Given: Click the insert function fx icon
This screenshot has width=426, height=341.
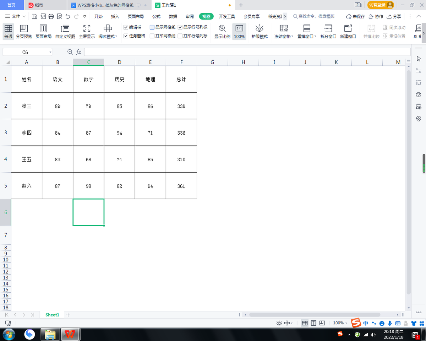Looking at the screenshot, I should pos(79,52).
